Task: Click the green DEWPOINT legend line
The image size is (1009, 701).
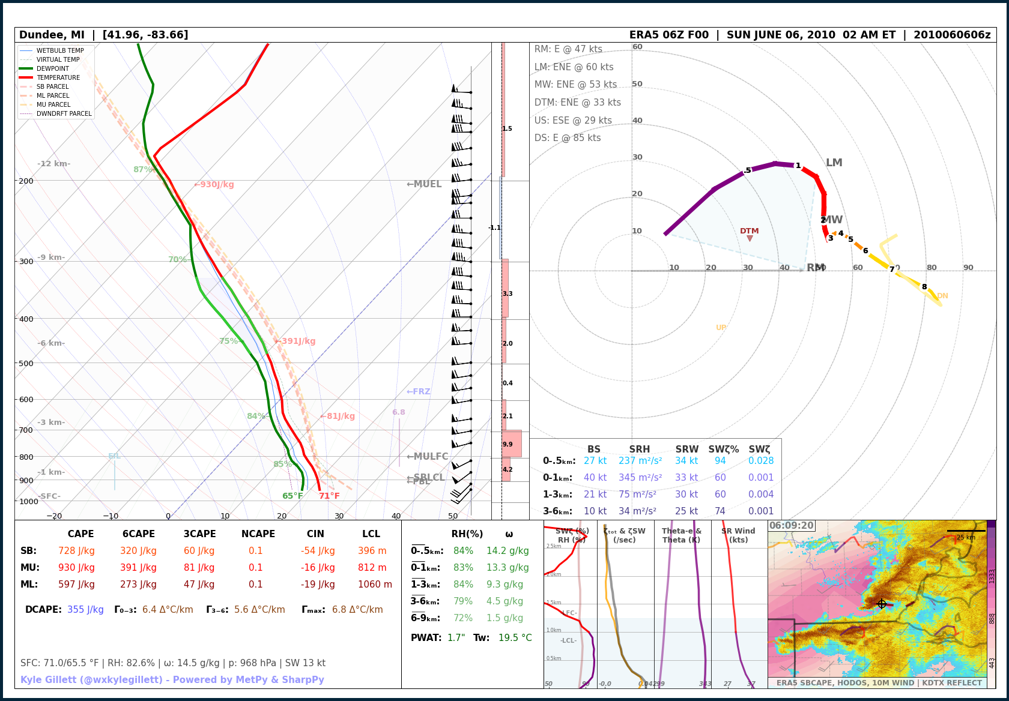Action: point(26,68)
